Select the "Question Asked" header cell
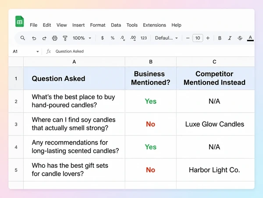Viewport: 263px width, 198px height. (74, 78)
